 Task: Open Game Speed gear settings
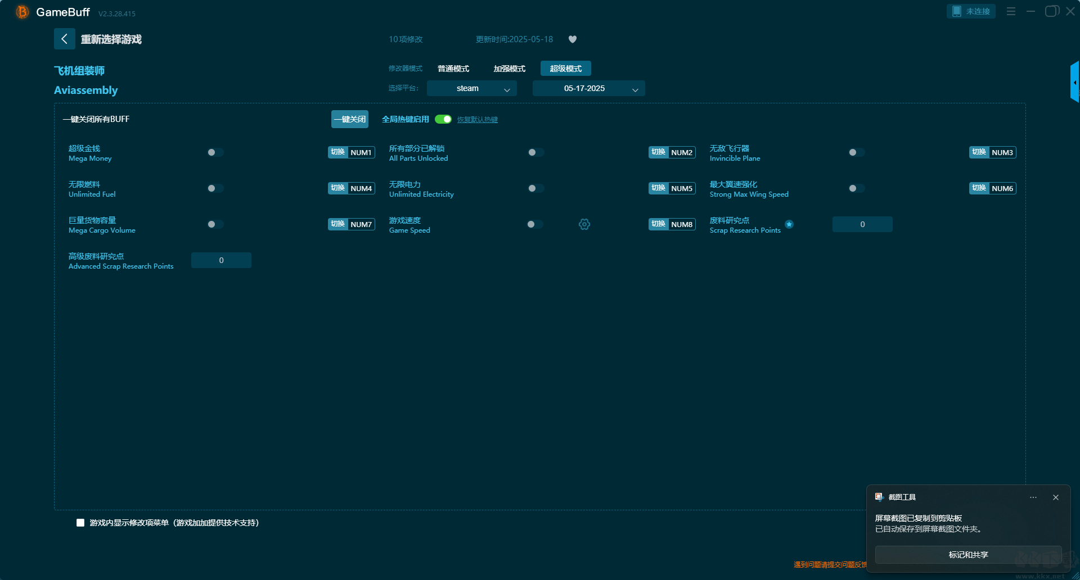coord(584,224)
